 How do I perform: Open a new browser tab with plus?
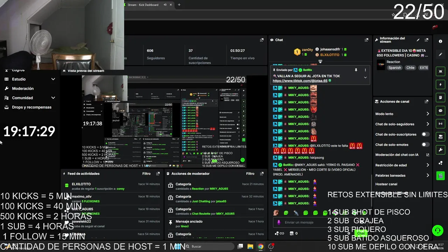[x=179, y=5]
